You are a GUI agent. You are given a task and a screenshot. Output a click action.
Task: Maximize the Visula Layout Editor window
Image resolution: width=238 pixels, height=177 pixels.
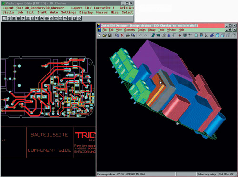(127, 3)
